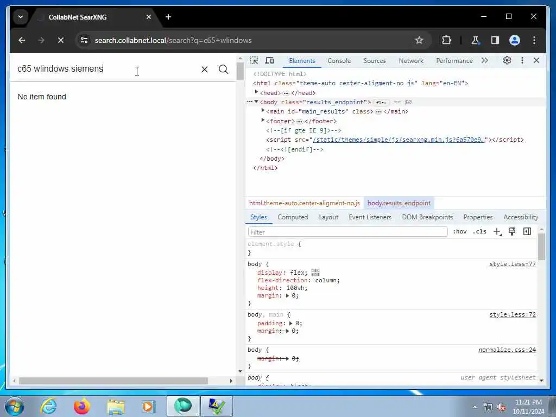Screen dimensions: 556x417
Task: Open Chrome Labs flask icon
Action: 475,40
